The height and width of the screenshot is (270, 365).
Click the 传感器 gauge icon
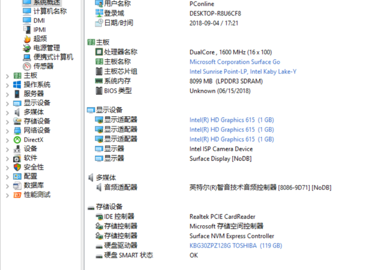click(x=27, y=66)
